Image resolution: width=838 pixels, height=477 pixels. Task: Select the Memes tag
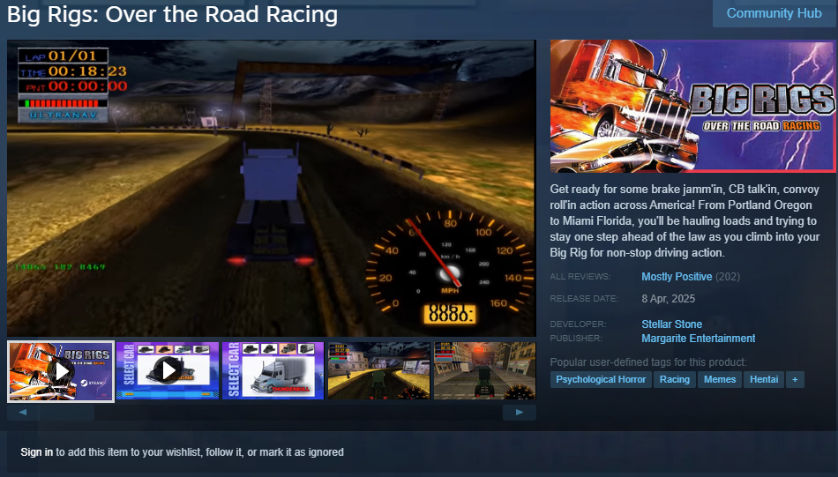tap(720, 380)
